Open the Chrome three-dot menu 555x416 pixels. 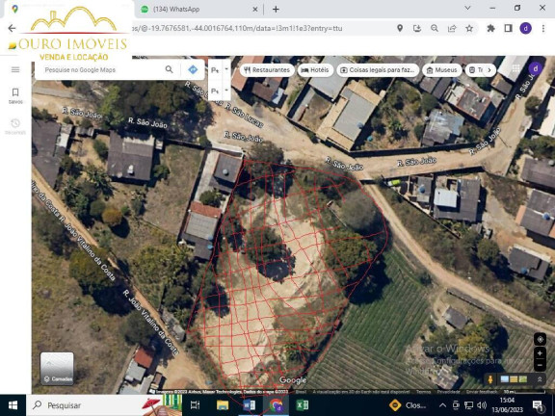pyautogui.click(x=543, y=28)
